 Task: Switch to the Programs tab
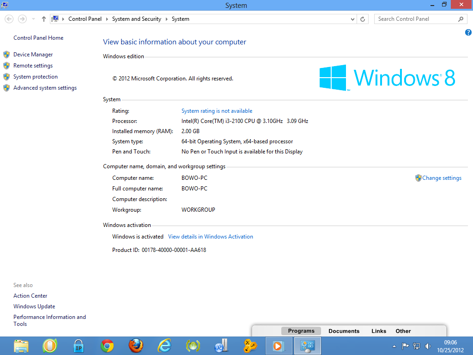[x=301, y=331]
